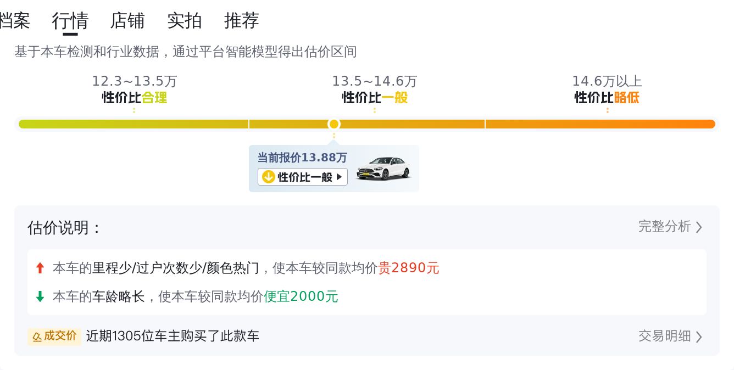Select the 行情 tab
The height and width of the screenshot is (370, 734).
70,21
